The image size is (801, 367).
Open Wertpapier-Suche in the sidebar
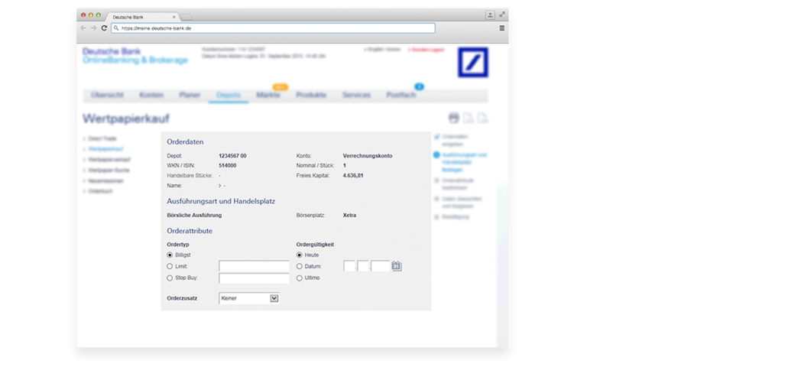pos(109,170)
